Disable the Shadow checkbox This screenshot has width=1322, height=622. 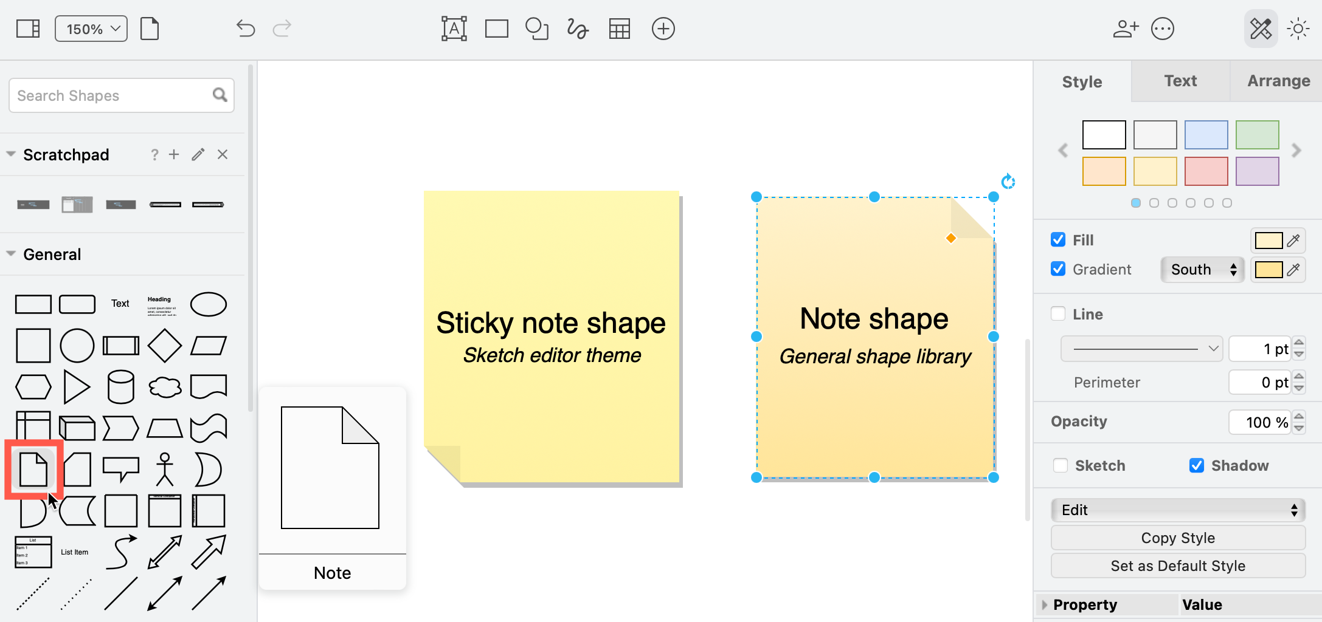point(1197,465)
